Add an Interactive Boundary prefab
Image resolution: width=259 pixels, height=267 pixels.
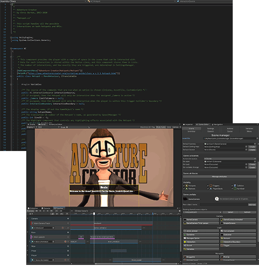(238, 242)
